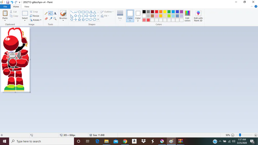The image size is (258, 145).
Task: Expand the Select dropdown arrow
Action: (25, 21)
